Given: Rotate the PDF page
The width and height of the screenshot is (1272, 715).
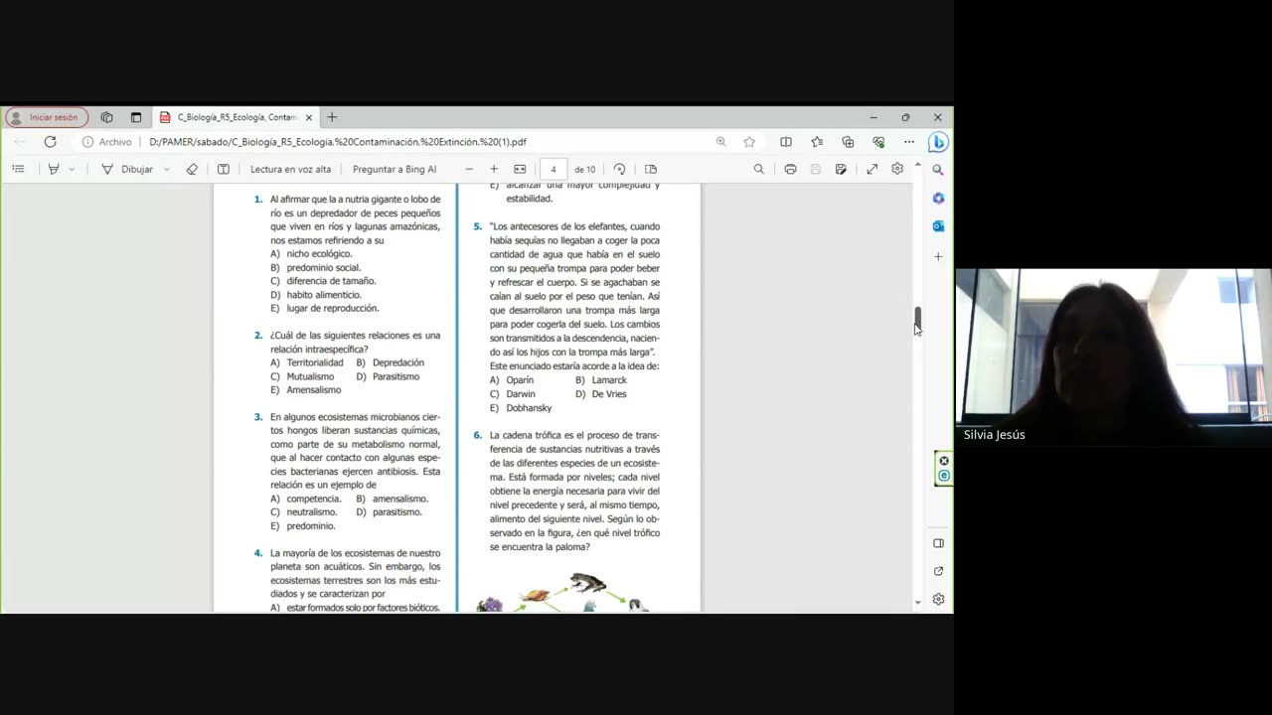Looking at the screenshot, I should click(x=620, y=169).
